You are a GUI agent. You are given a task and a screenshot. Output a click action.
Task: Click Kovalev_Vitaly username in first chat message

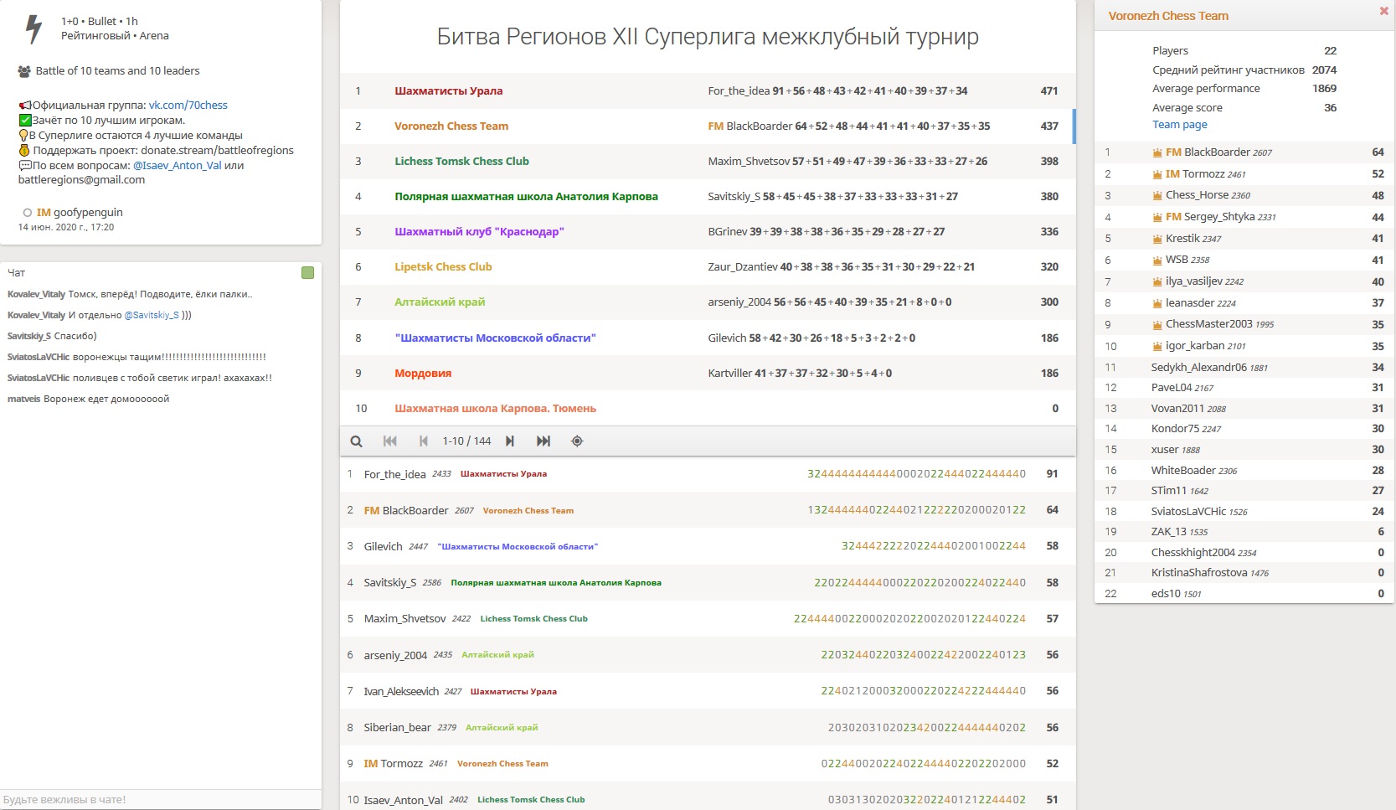click(36, 294)
